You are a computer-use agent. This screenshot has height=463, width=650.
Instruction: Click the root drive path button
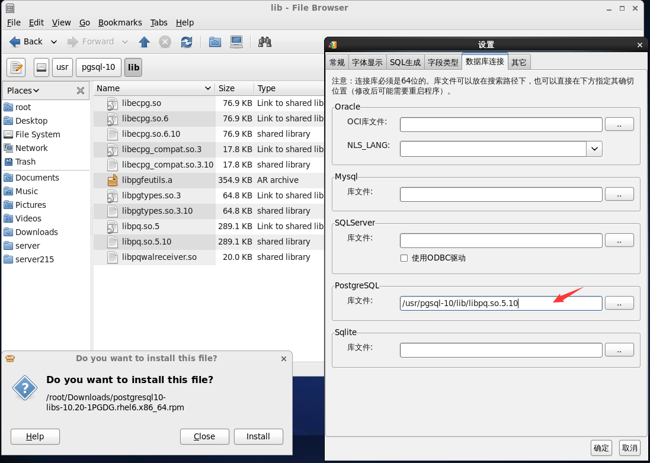coord(41,67)
